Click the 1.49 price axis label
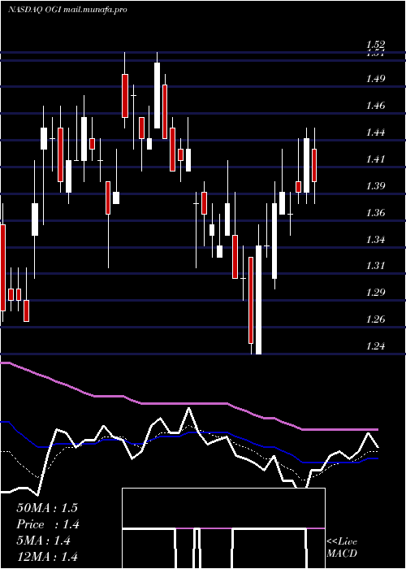 375,79
